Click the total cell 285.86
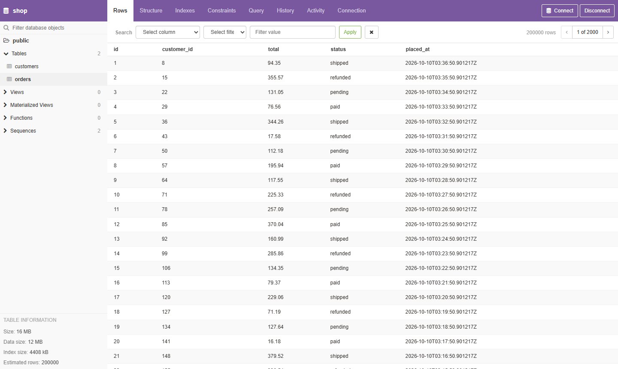This screenshot has height=369, width=618. 276,254
